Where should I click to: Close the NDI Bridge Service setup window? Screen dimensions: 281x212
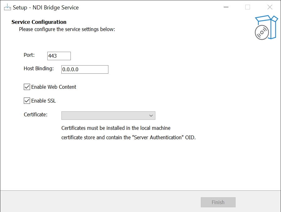pos(270,7)
